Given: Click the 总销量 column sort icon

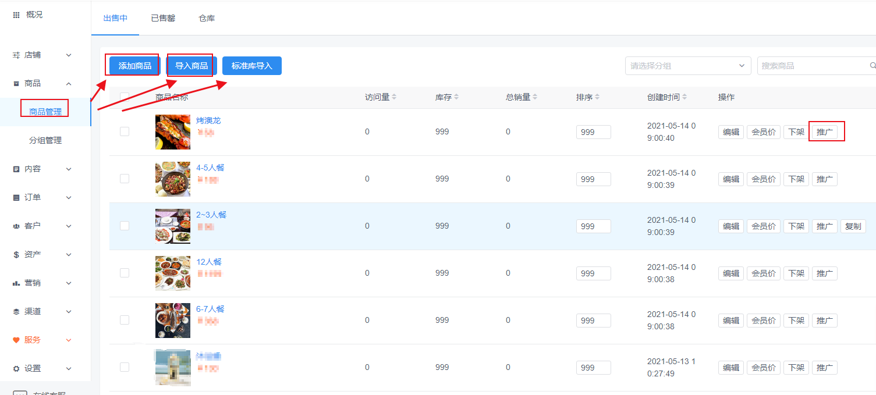Looking at the screenshot, I should point(535,97).
